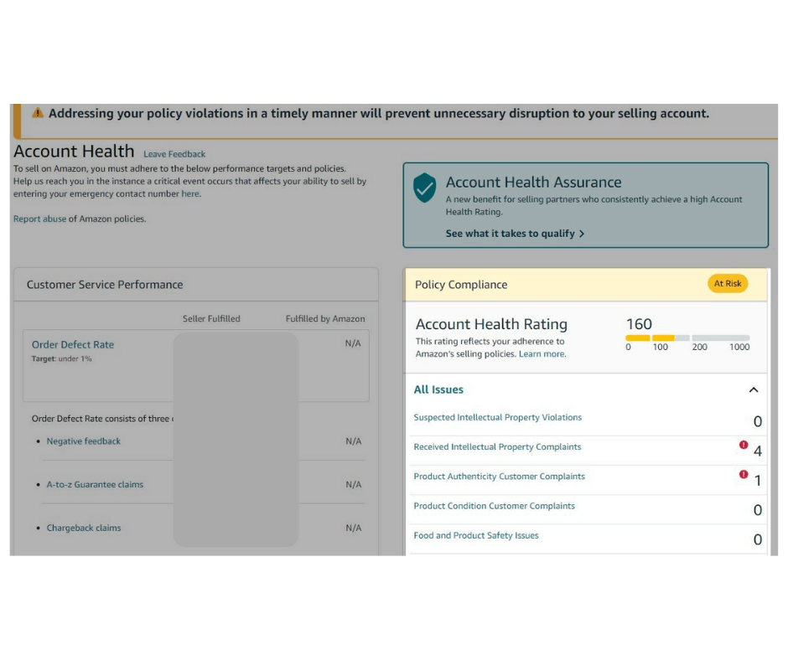Screen dimensions: 788x660
Task: Collapse the All Issues section chevron
Action: [753, 390]
